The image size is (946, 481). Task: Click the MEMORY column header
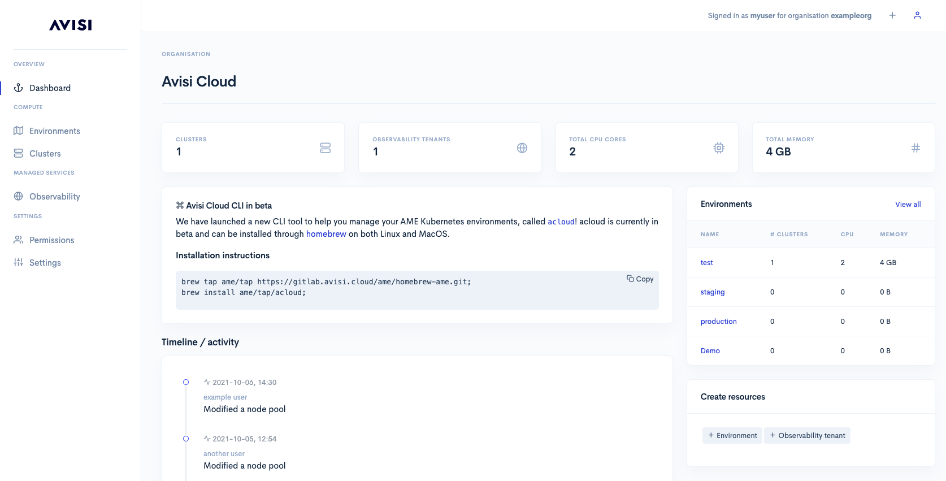[x=894, y=234]
